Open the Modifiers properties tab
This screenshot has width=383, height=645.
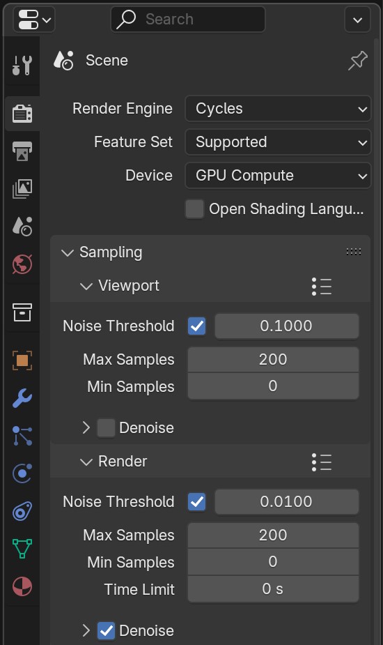(x=22, y=398)
